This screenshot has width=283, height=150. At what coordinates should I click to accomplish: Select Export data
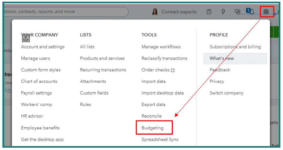point(153,105)
